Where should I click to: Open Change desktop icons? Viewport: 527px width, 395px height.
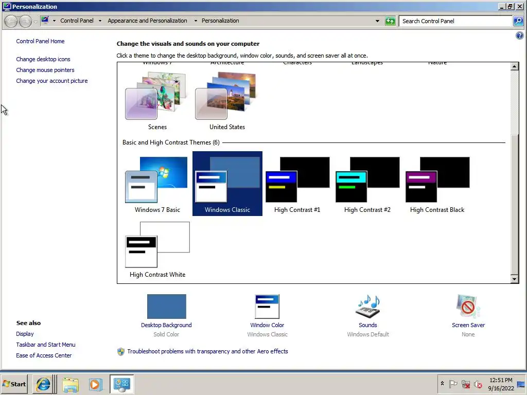(43, 59)
